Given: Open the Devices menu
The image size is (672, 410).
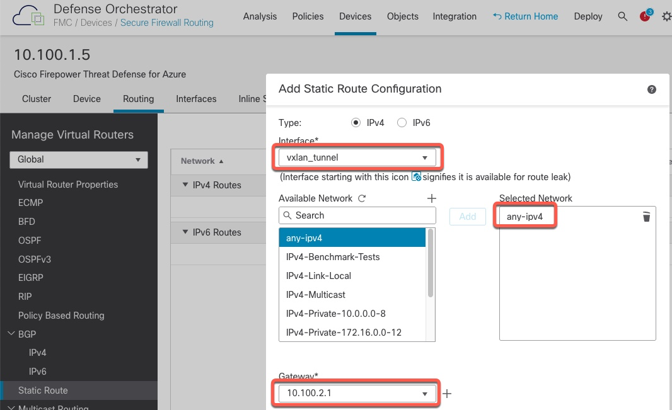Looking at the screenshot, I should pos(356,16).
